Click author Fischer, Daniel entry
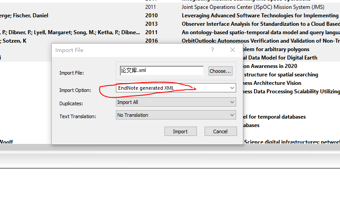The image size is (340, 199). coord(31,16)
